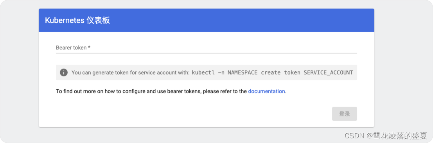The height and width of the screenshot is (143, 433).
Task: Click the Bearer token field label
Action: click(x=71, y=48)
